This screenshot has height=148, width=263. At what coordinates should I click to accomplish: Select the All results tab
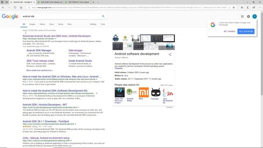[24, 24]
